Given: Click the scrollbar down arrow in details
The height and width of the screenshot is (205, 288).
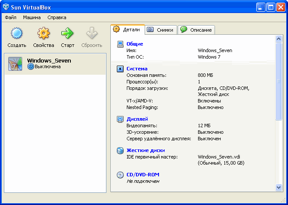Looking at the screenshot, I should point(279,187).
